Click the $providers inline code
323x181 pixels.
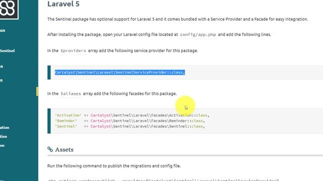[73, 51]
